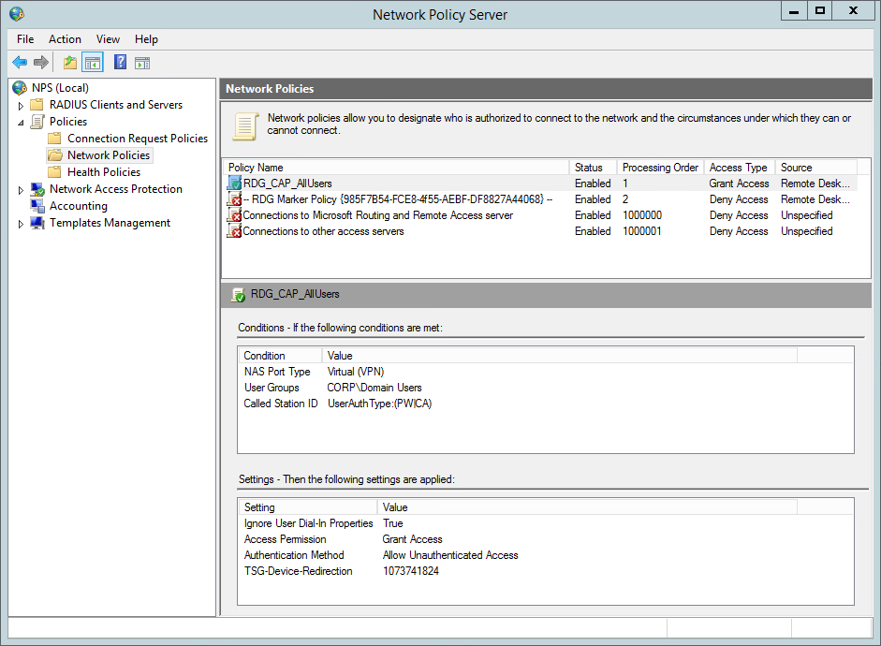Sort by the Status column header
This screenshot has width=881, height=646.
pyautogui.click(x=594, y=168)
